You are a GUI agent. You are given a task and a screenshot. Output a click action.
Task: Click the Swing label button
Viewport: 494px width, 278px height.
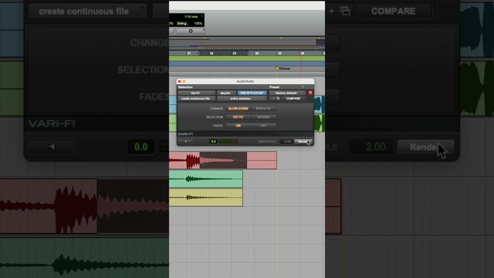click(x=182, y=24)
